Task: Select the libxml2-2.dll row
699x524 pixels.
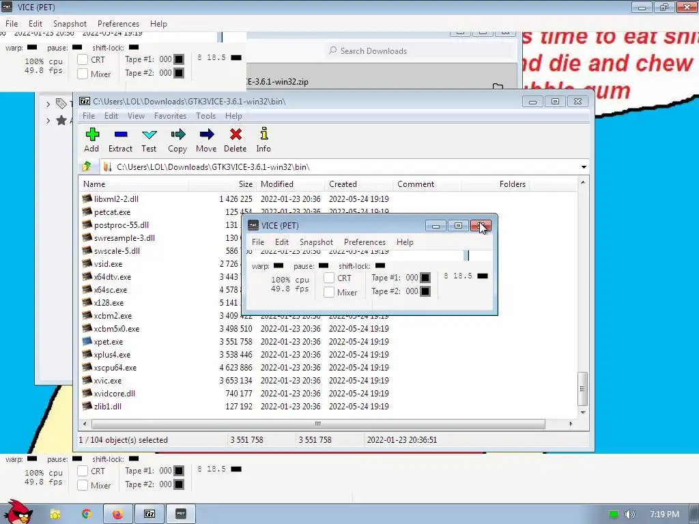Action: coord(328,199)
